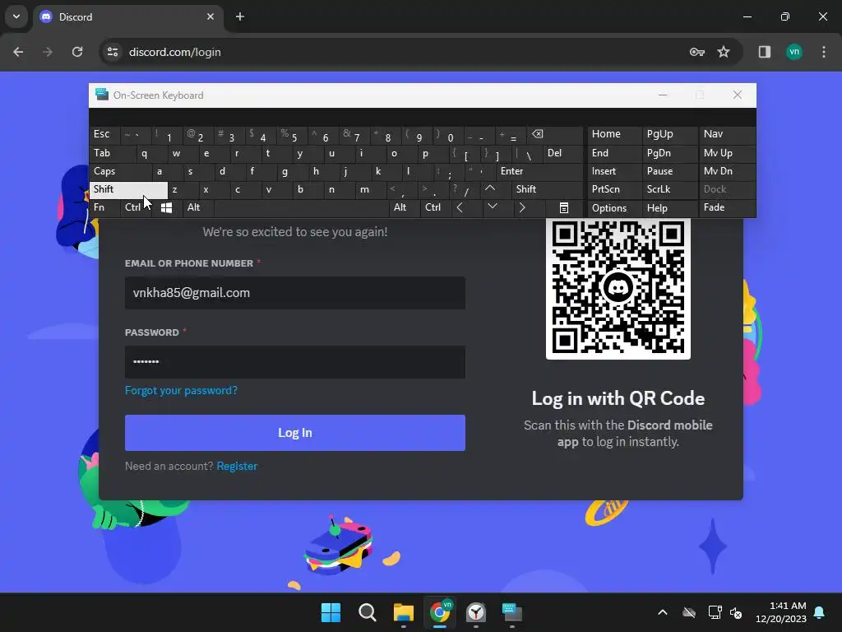Click the spacebar on On-Screen Keyboard

click(301, 207)
